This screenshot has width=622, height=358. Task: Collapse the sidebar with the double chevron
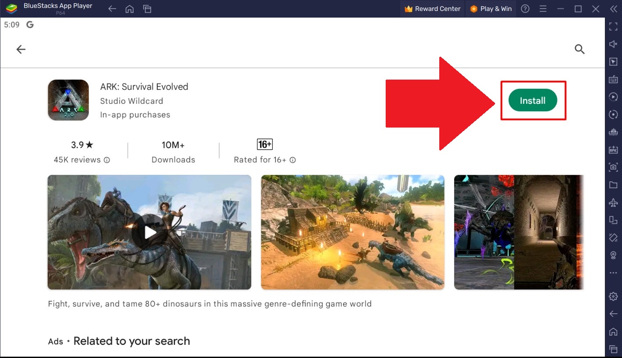tap(614, 9)
